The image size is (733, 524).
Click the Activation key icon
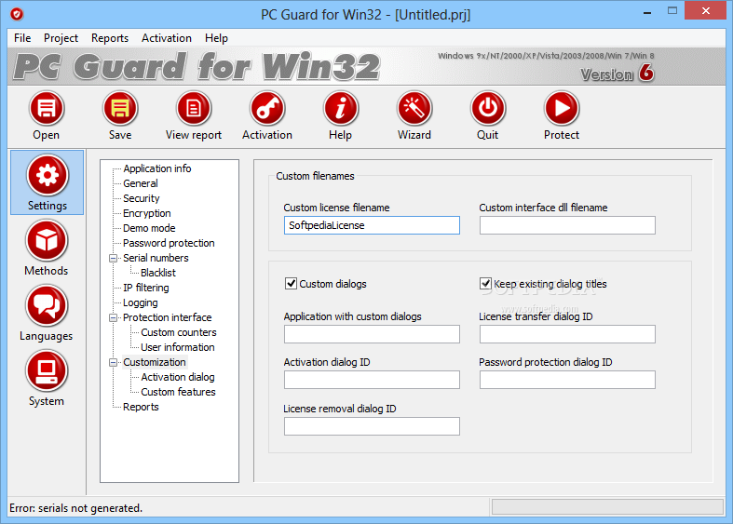click(x=267, y=108)
